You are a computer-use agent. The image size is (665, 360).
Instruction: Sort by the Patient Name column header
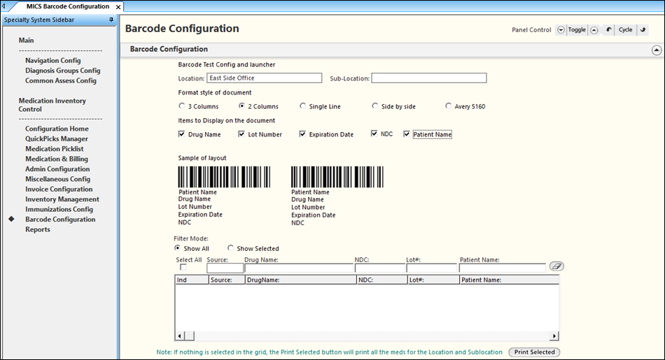pos(510,280)
